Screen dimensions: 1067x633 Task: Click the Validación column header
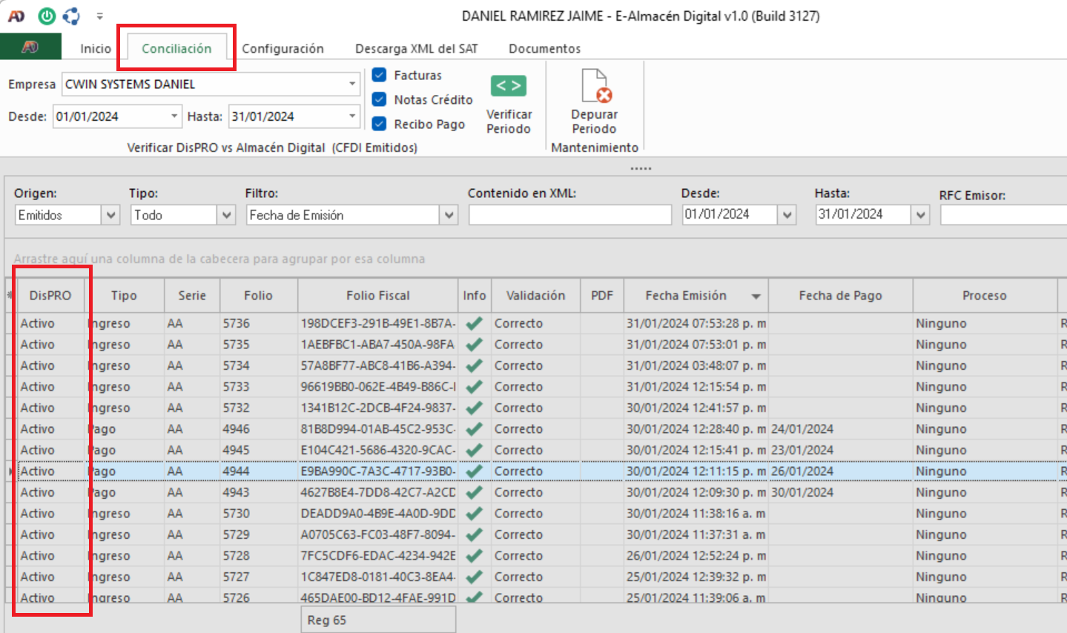535,295
